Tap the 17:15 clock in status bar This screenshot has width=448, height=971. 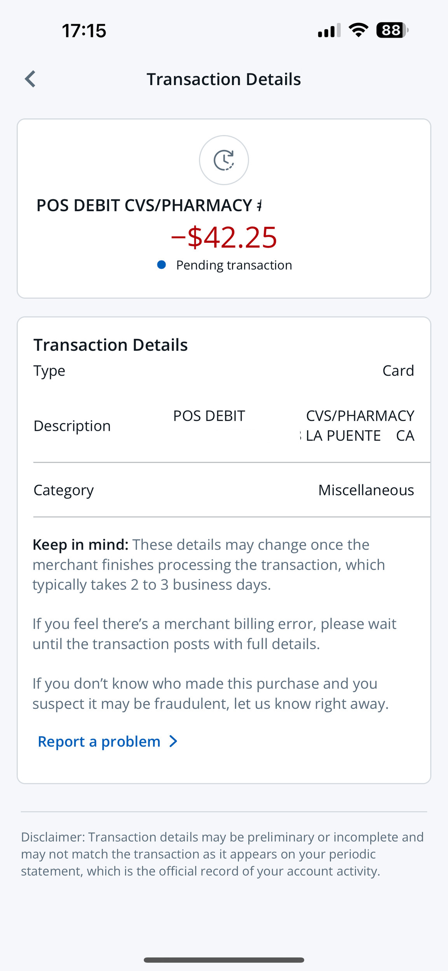click(x=84, y=30)
